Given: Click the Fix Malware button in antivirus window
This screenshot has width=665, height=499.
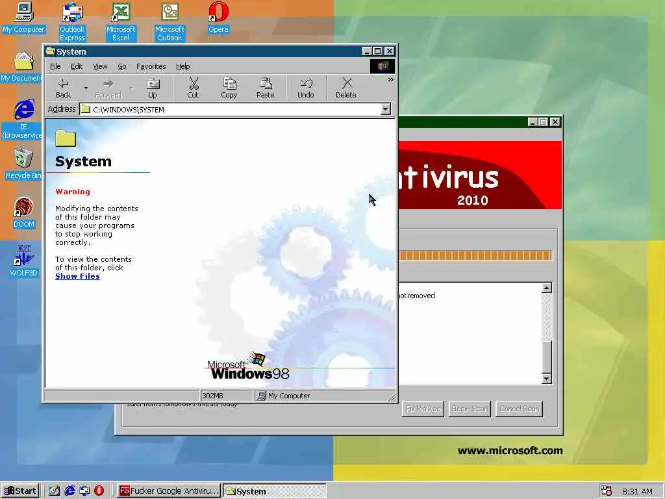Looking at the screenshot, I should pyautogui.click(x=423, y=409).
